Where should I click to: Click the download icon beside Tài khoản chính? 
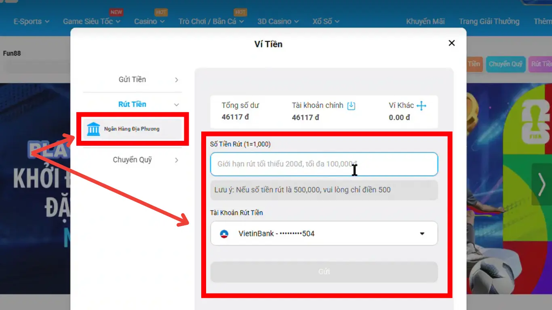pyautogui.click(x=351, y=106)
